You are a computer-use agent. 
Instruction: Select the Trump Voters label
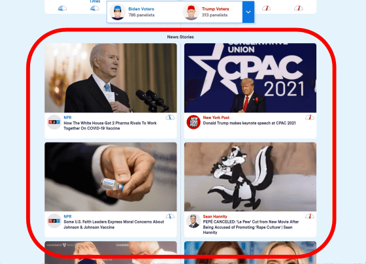point(215,9)
